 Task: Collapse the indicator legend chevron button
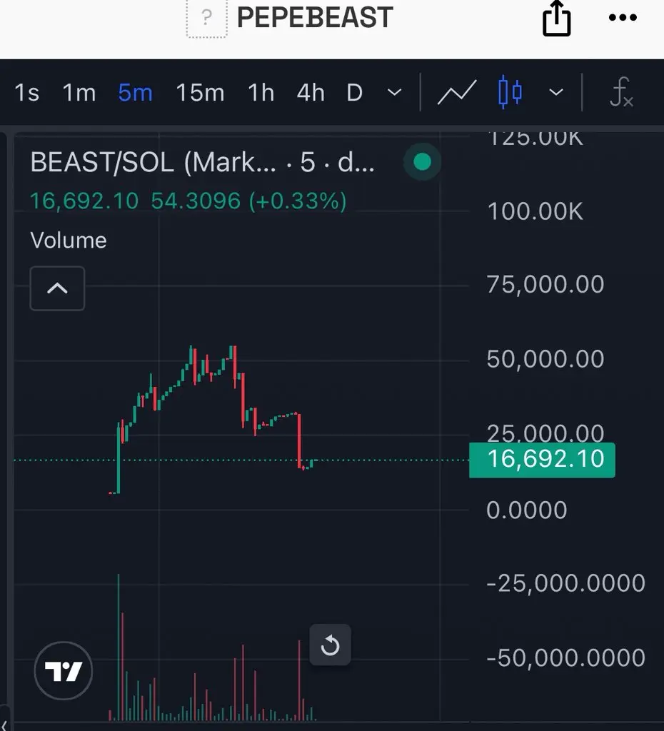tap(57, 288)
